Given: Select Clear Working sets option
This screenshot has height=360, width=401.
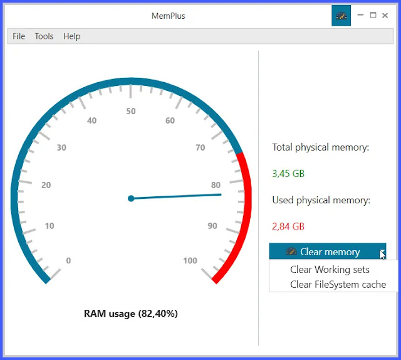Looking at the screenshot, I should [x=330, y=269].
